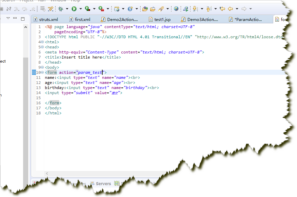
Task: Click the closing </form> tag on line 16
Action: point(53,103)
